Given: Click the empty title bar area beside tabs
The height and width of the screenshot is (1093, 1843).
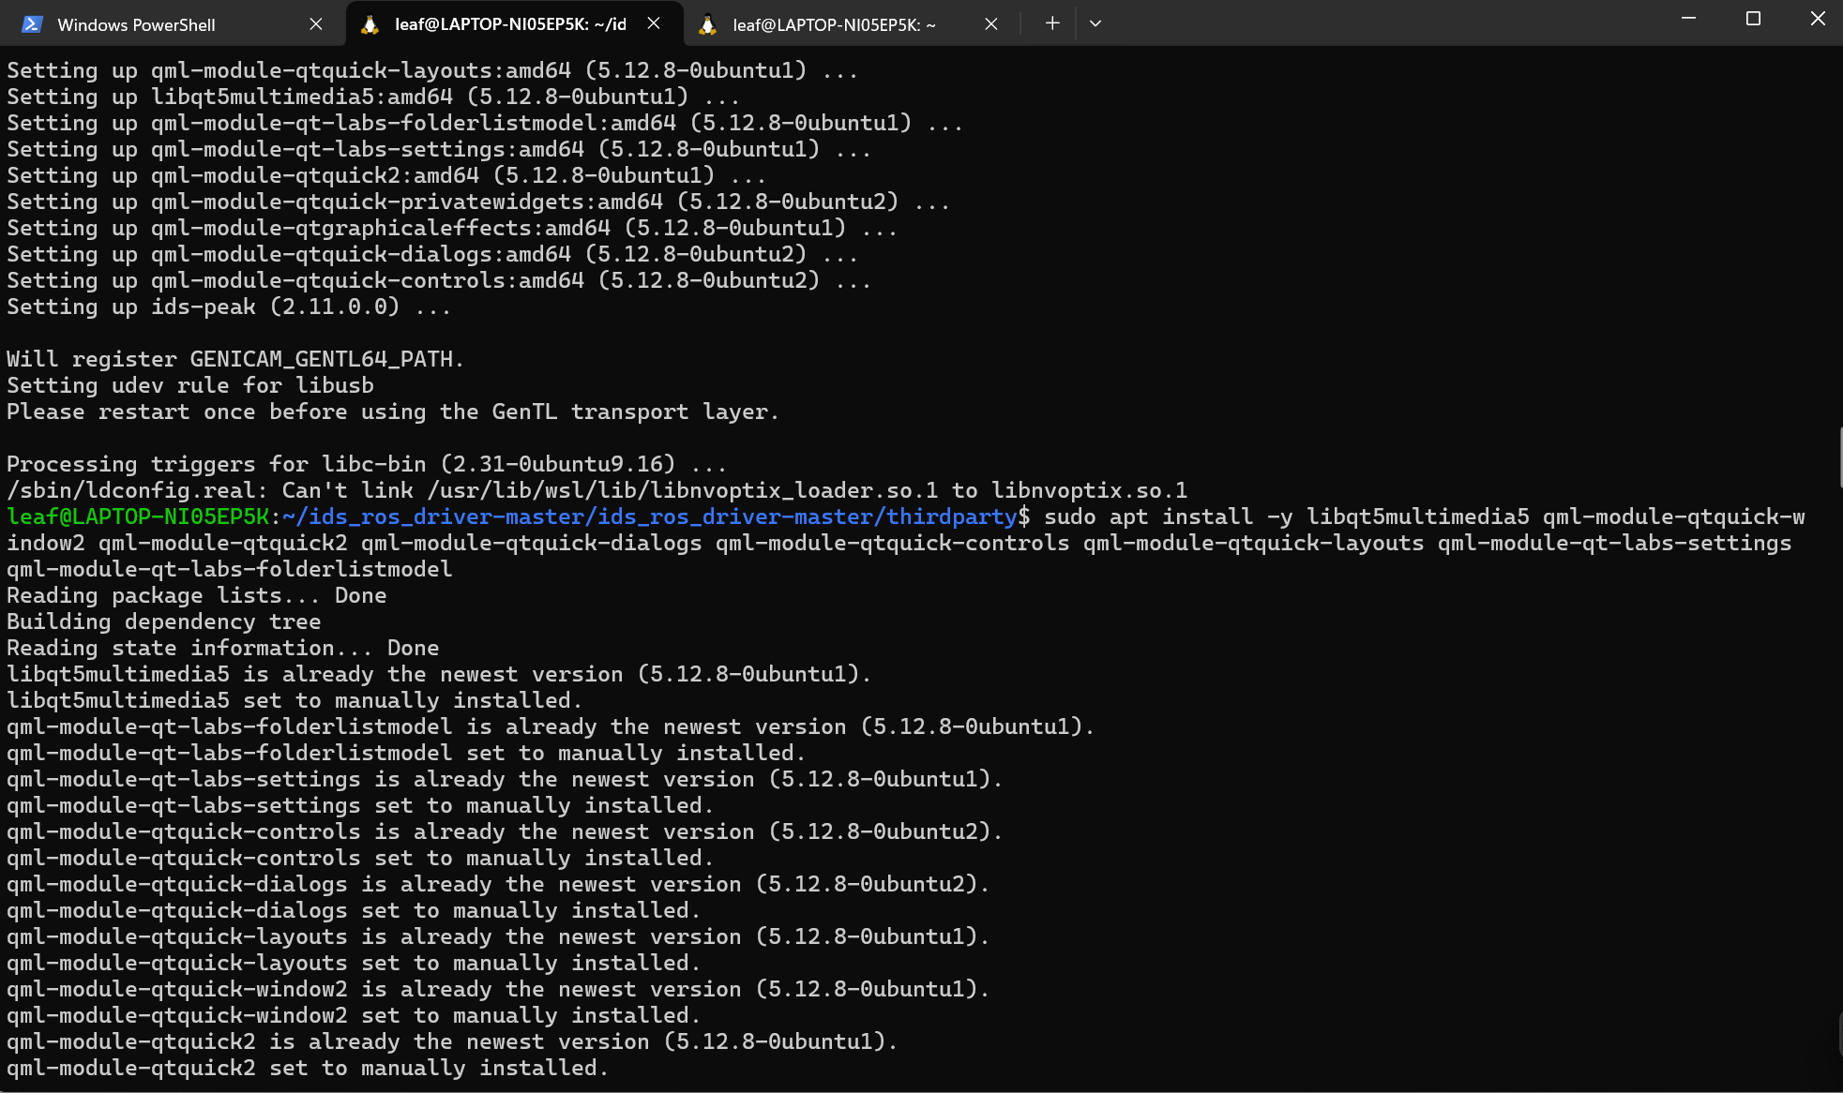Looking at the screenshot, I should 1388,23.
